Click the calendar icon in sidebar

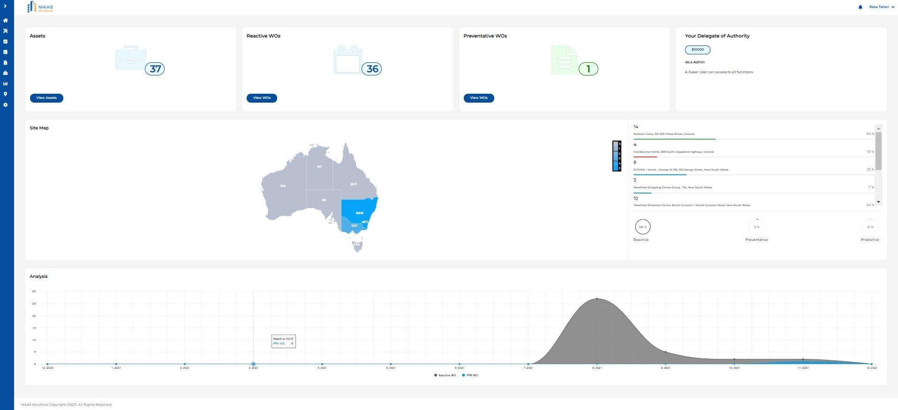5,52
